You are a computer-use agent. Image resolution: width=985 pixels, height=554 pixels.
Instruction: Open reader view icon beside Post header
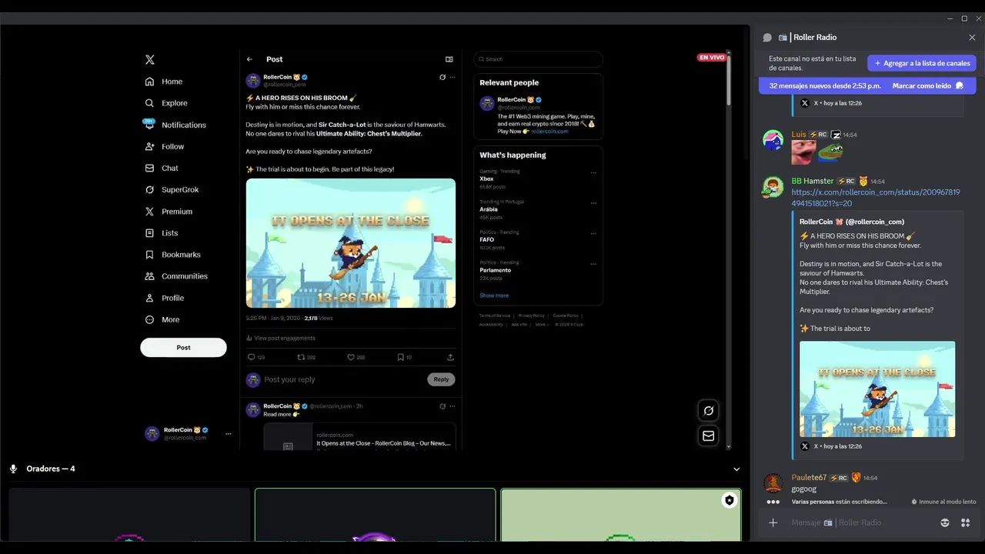(x=449, y=59)
